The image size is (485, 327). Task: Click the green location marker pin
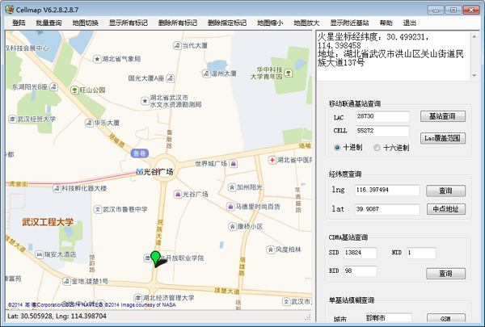pos(155,258)
